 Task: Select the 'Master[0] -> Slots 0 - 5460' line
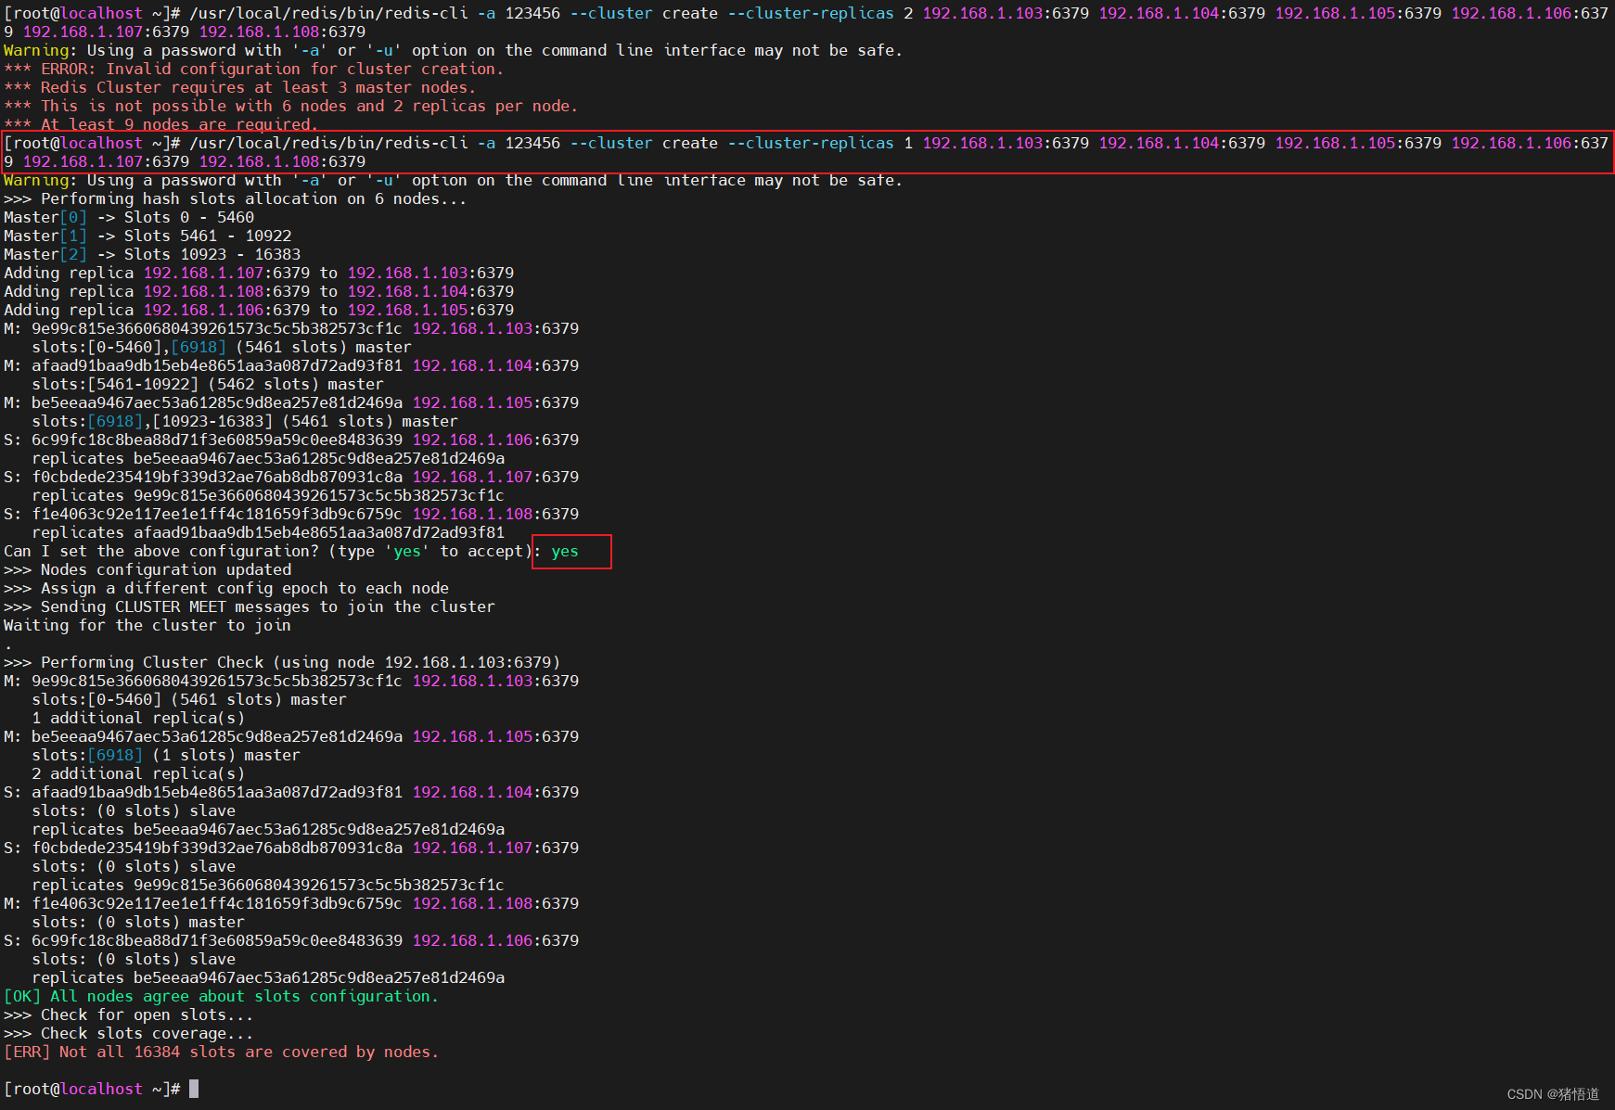129,217
